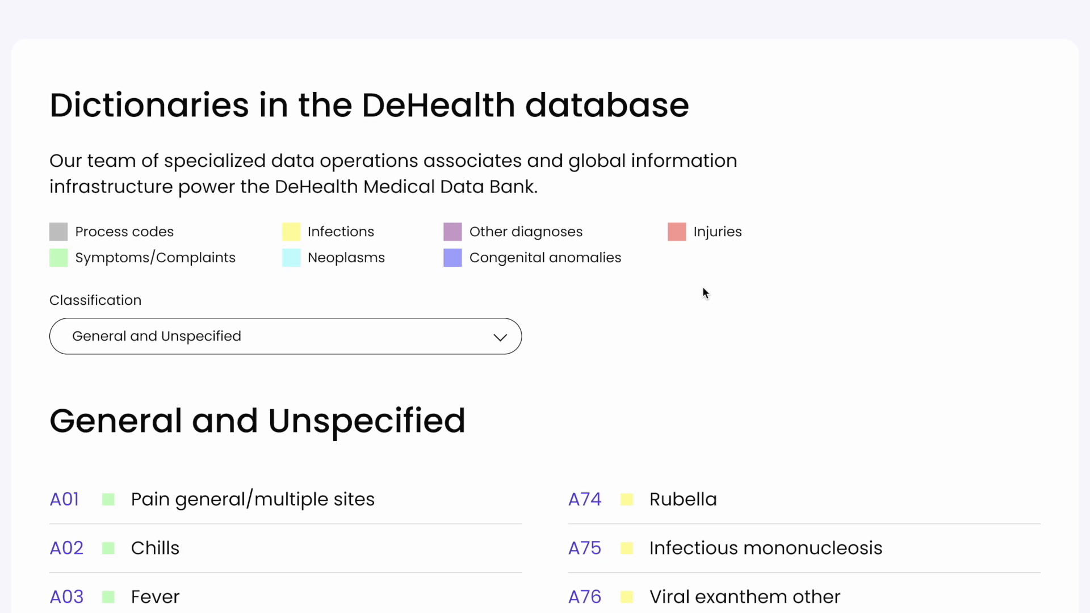
Task: Select the Rubella entry
Action: (683, 499)
